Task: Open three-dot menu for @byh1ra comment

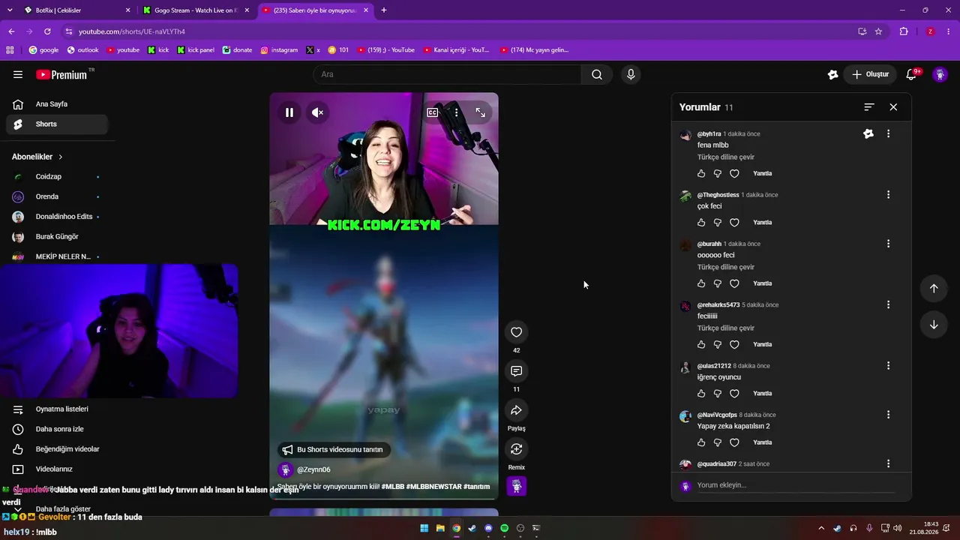Action: pos(889,133)
